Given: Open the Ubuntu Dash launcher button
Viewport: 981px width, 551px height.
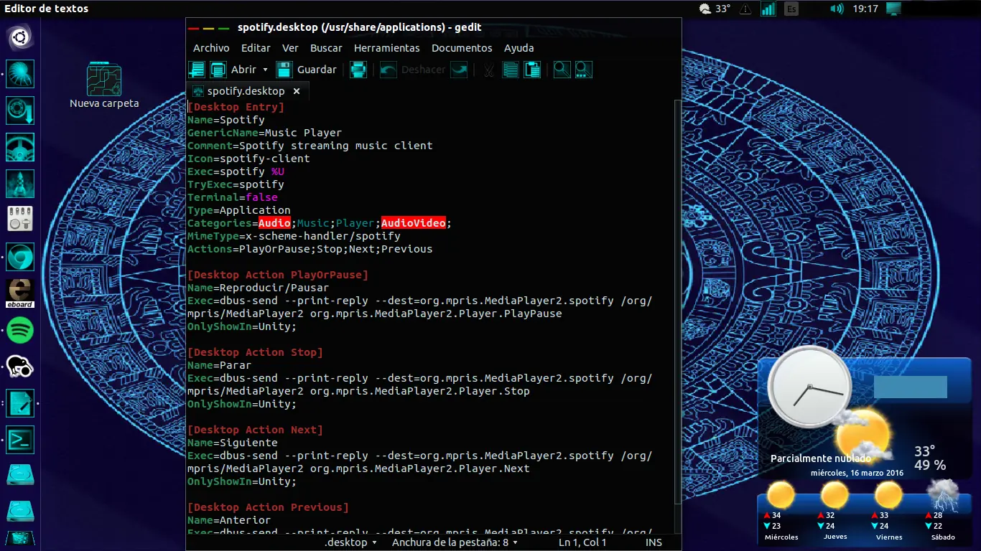Looking at the screenshot, I should point(20,37).
